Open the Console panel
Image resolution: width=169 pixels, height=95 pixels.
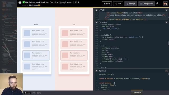27,93
